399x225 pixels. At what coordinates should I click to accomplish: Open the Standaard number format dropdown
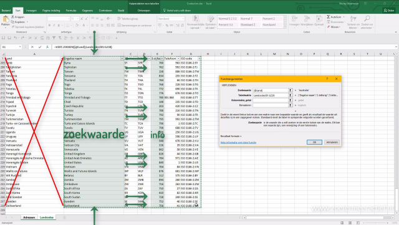(183, 19)
